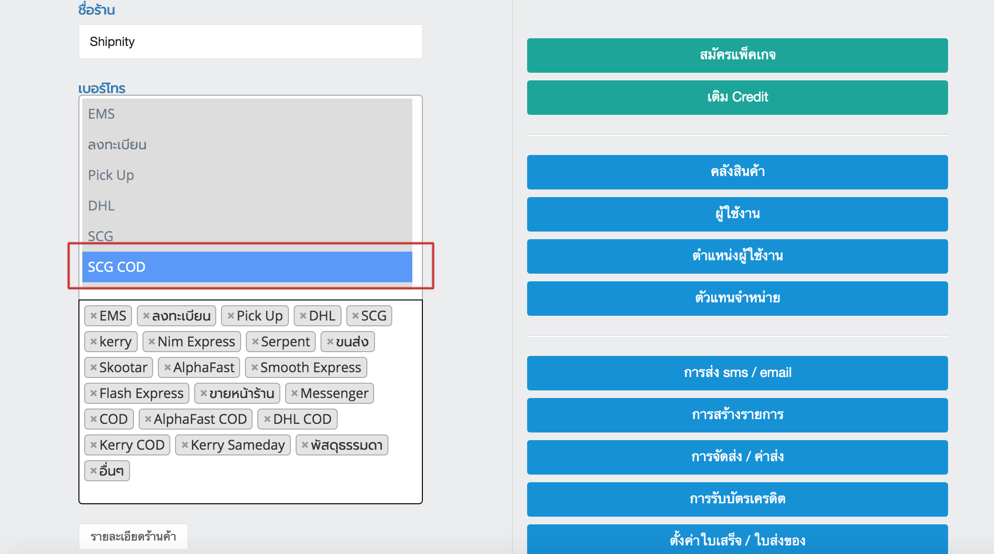Select the DHL option in dropdown list
This screenshot has width=994, height=554.
point(247,206)
